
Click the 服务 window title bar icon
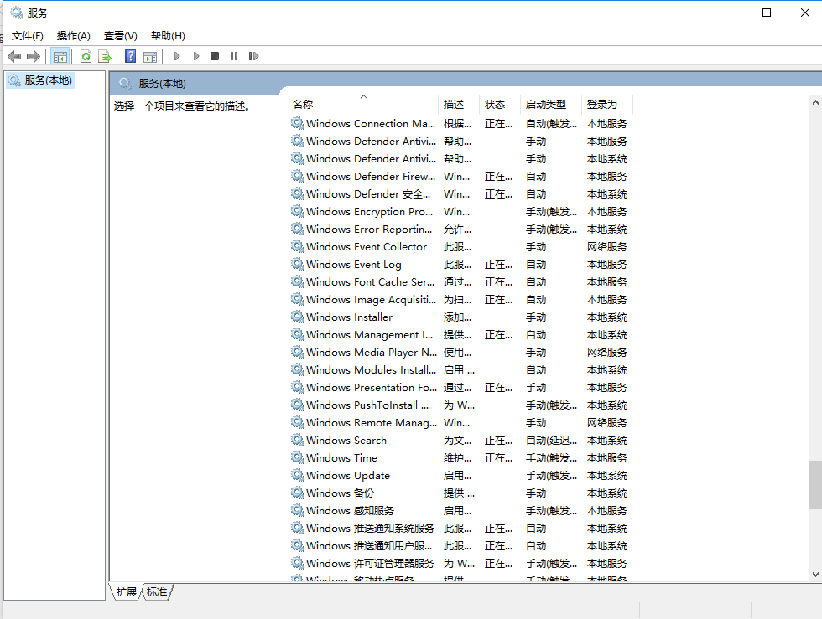(16, 13)
